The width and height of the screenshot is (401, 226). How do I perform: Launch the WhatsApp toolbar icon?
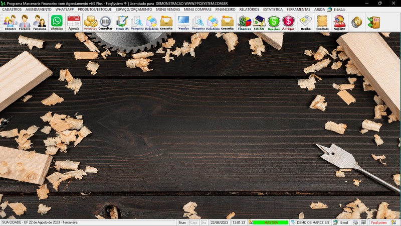click(x=57, y=23)
